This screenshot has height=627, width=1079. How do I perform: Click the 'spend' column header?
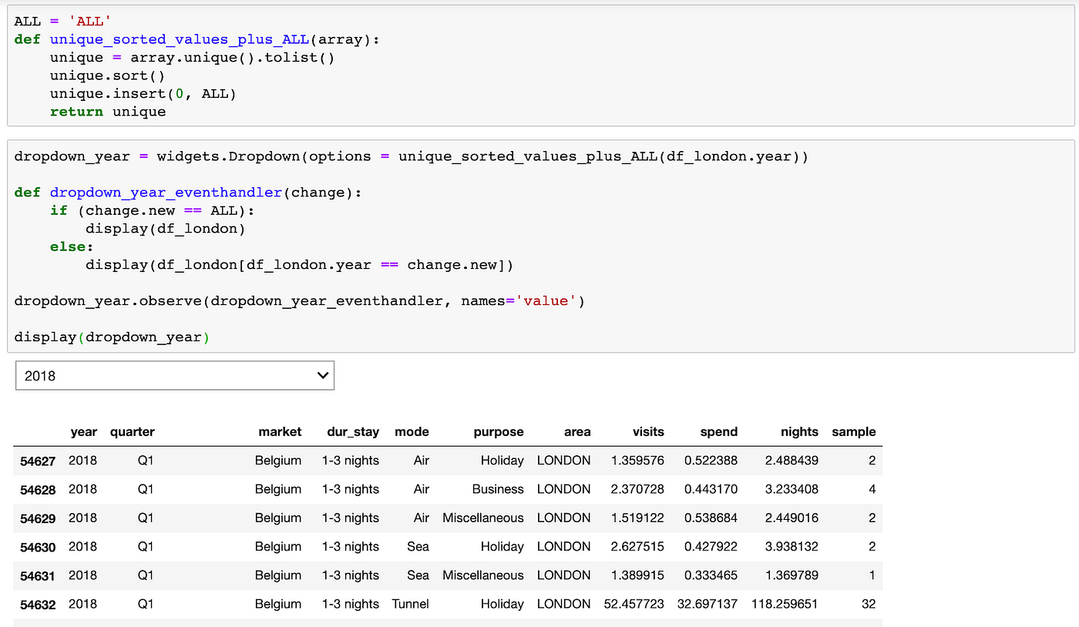718,432
